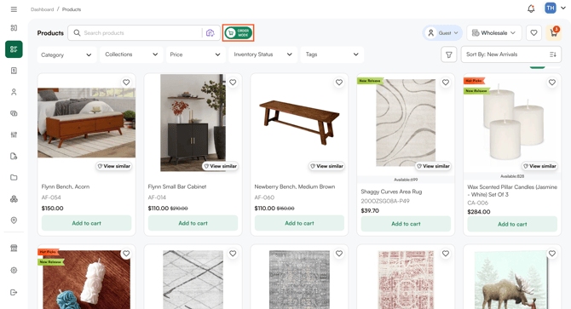Open the Wholesale price list dropdown
The height and width of the screenshot is (309, 571).
tap(494, 33)
